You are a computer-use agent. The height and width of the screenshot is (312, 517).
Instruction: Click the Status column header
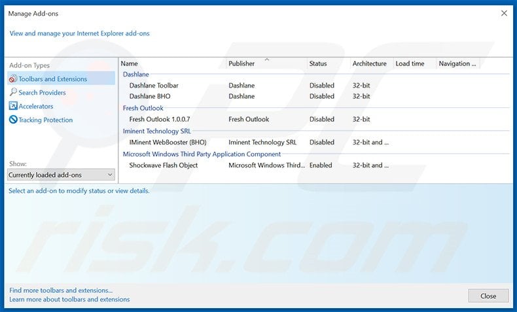pos(327,63)
